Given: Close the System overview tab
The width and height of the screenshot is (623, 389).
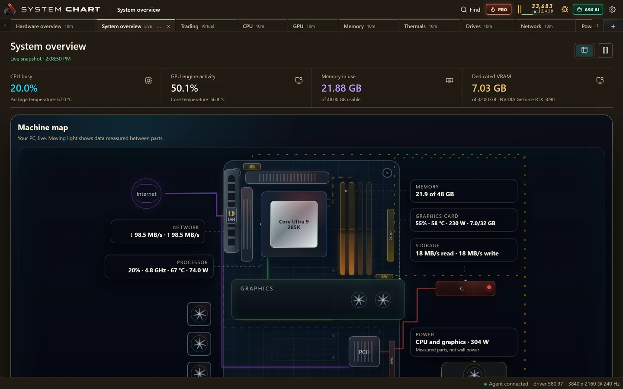Looking at the screenshot, I should tap(168, 26).
